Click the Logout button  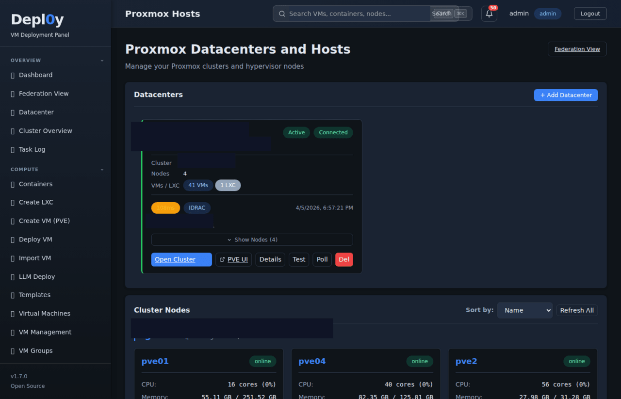click(x=590, y=14)
